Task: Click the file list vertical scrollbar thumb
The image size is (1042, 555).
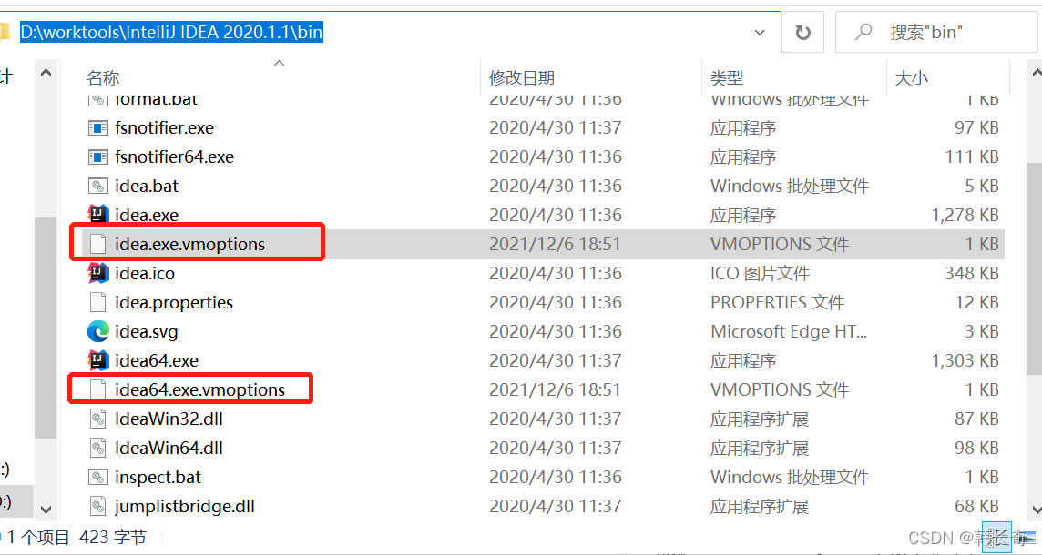Action: pos(1035,269)
